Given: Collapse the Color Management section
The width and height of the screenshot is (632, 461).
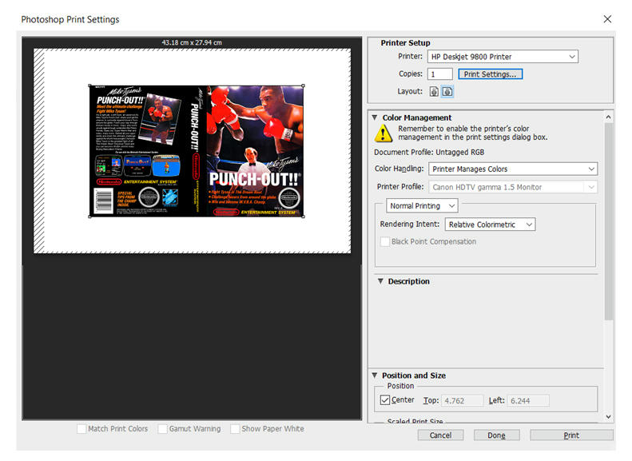Looking at the screenshot, I should tap(375, 118).
